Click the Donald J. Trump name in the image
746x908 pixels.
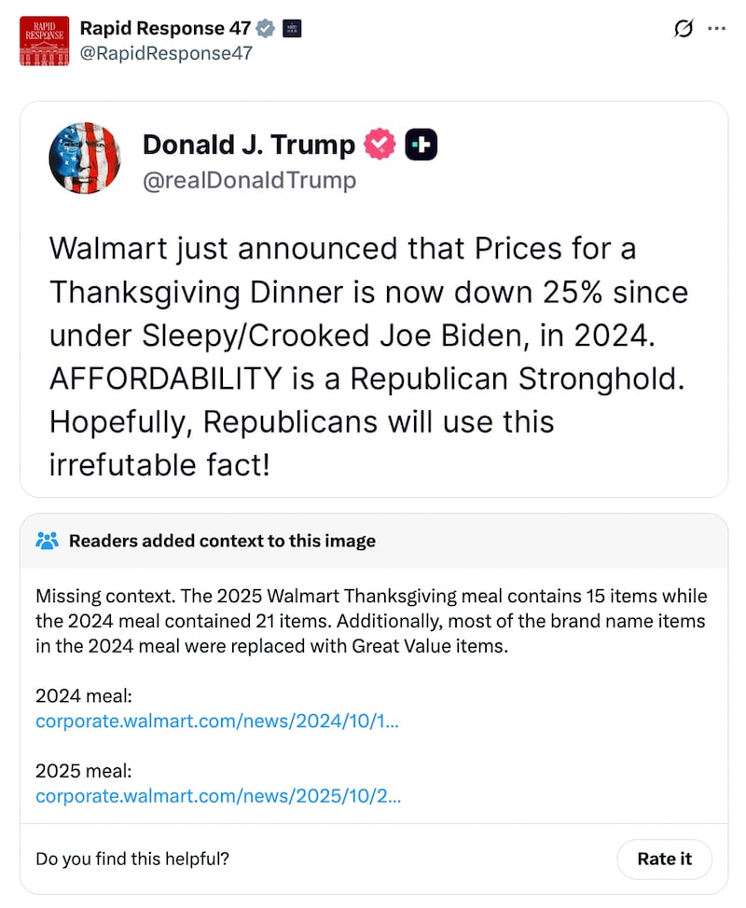[x=248, y=144]
